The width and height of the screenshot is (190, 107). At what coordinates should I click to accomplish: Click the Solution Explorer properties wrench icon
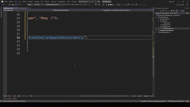181,11
